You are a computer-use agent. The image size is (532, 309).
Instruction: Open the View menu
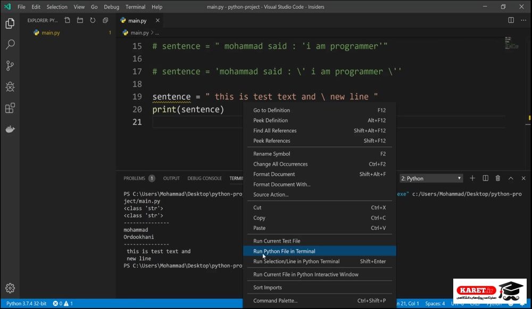click(79, 7)
